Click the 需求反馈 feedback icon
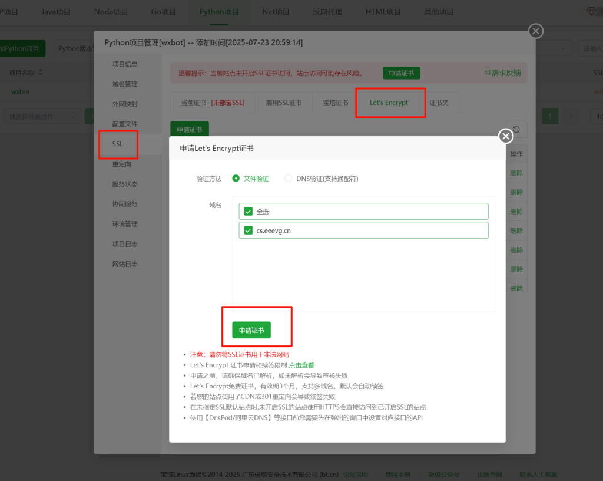The height and width of the screenshot is (481, 603). tap(487, 73)
